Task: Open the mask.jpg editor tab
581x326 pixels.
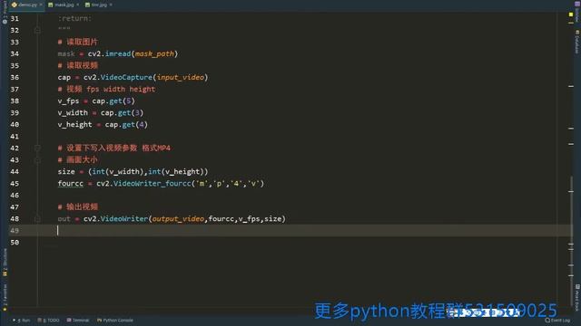Action: pyautogui.click(x=64, y=5)
